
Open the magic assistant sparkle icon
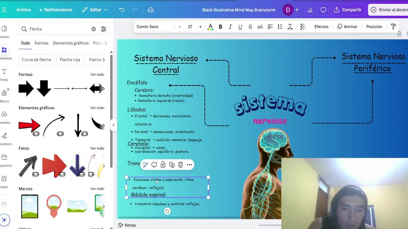pos(4,220)
